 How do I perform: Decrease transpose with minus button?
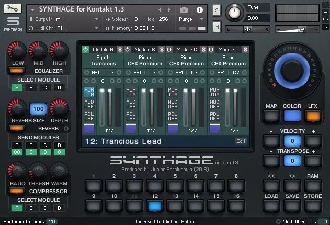tap(271, 161)
